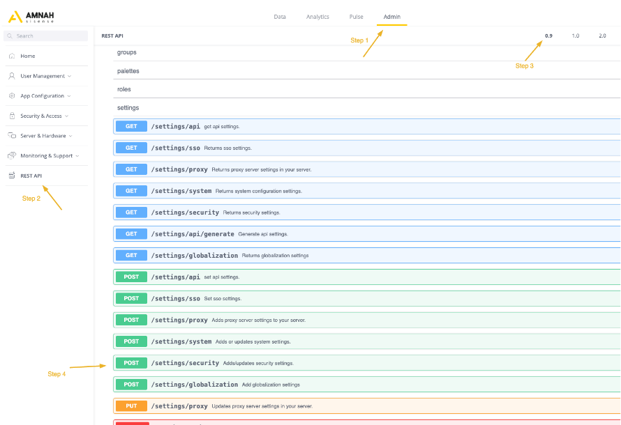This screenshot has height=425, width=621.
Task: Type in the sidebar Search field
Action: pos(49,36)
